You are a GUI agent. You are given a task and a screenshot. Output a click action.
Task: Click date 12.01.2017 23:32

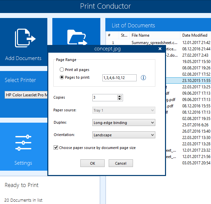pos(196,150)
